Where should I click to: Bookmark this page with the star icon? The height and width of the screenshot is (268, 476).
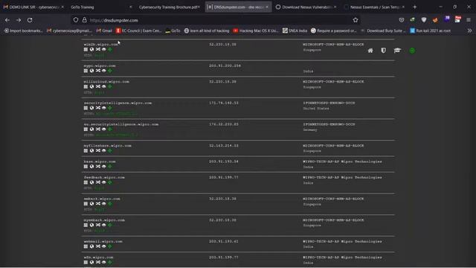tap(356, 20)
